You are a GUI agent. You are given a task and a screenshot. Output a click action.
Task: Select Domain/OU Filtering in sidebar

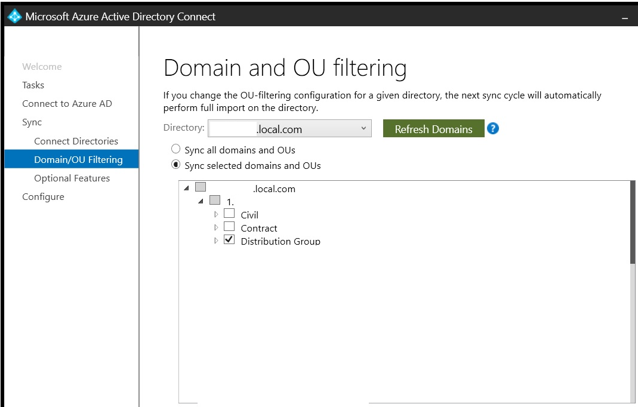[72, 159]
